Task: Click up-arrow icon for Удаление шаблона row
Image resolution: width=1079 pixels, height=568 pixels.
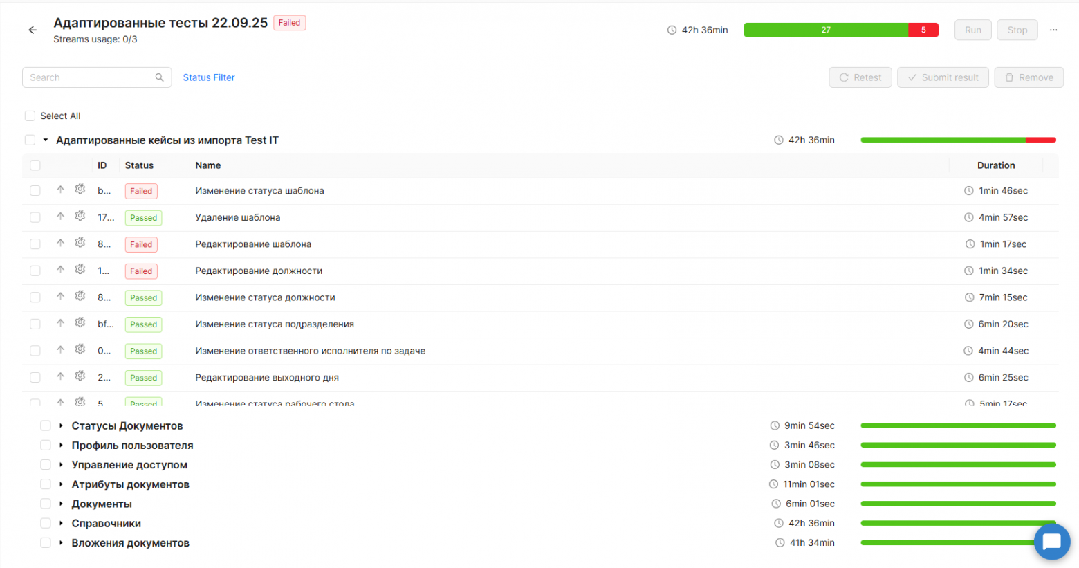Action: click(x=61, y=217)
